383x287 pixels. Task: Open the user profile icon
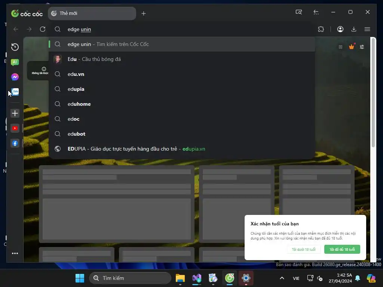tap(340, 29)
